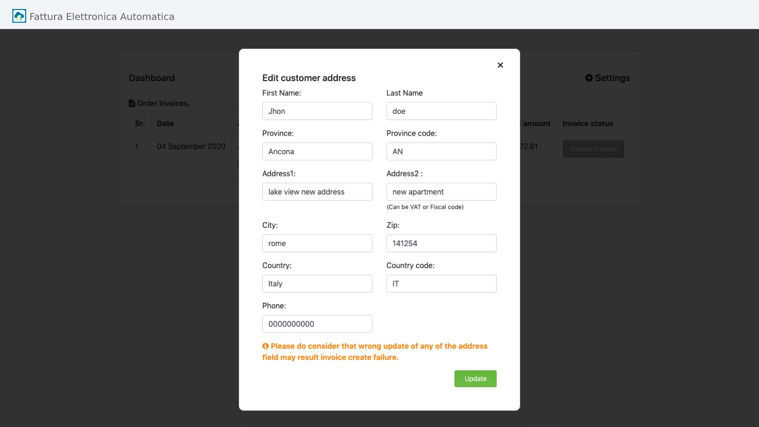Edit the Address1 field lake view new address
759x427 pixels.
pos(317,192)
